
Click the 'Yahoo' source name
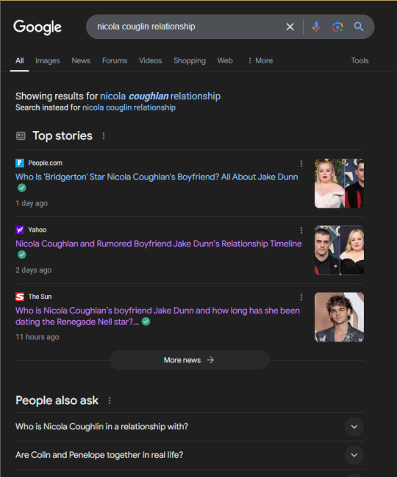[37, 230]
